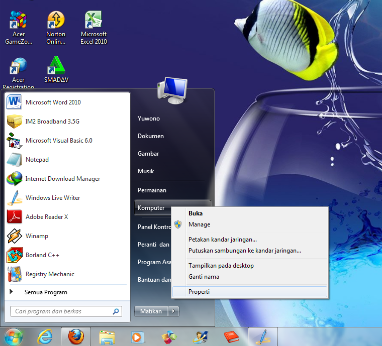Open Microsoft Excel 2010 desktop shortcut
Viewport: 382px width, 346px height.
pos(93,28)
